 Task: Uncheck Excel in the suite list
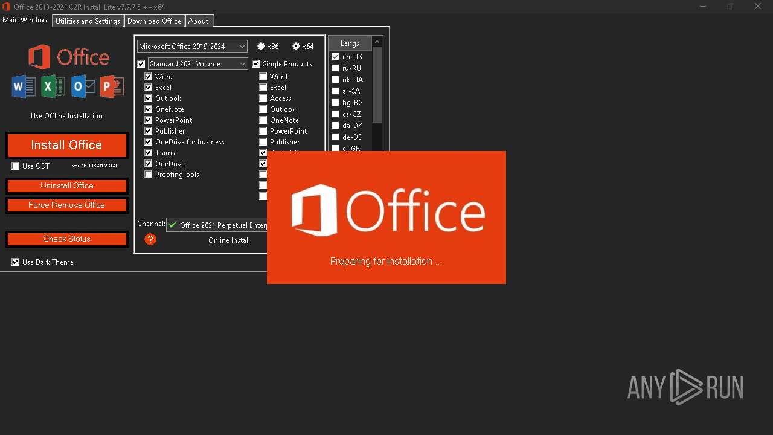pos(149,88)
